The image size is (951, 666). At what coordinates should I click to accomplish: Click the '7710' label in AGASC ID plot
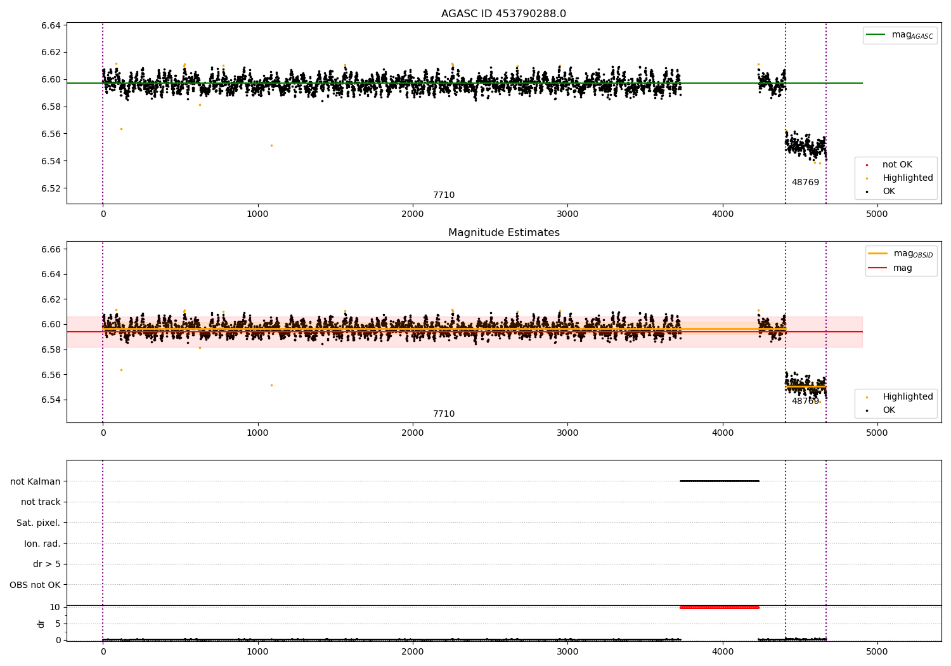pos(444,195)
